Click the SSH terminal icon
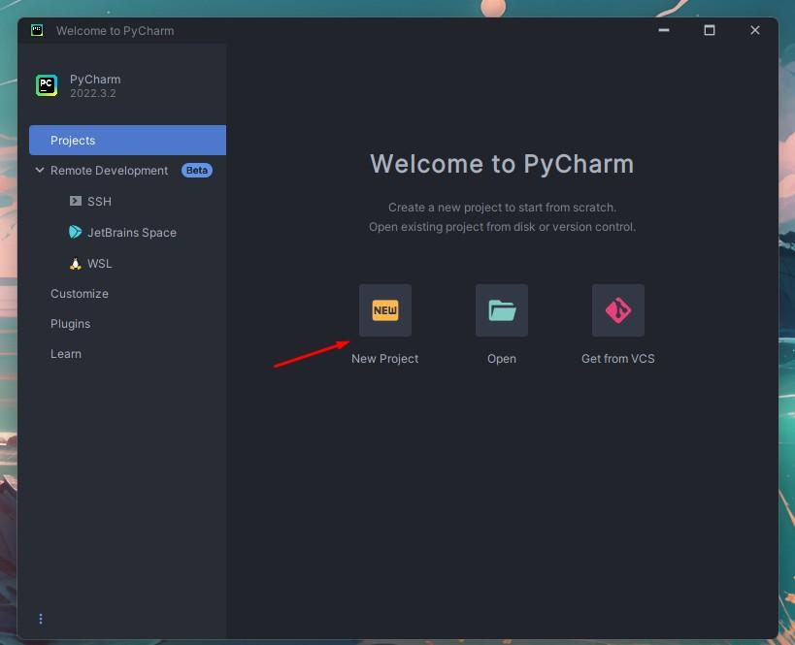 (76, 201)
